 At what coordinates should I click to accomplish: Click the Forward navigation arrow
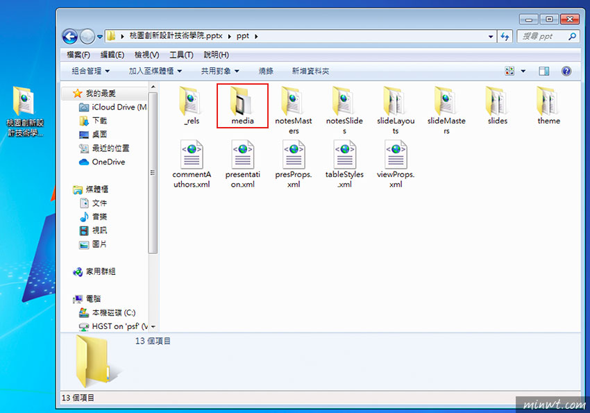click(x=87, y=37)
